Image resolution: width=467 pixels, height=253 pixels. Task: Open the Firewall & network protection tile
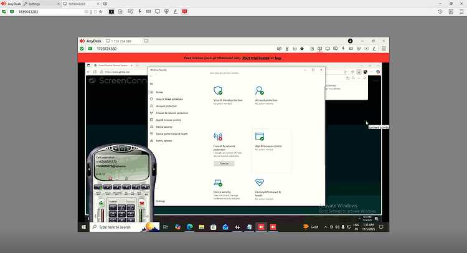click(228, 145)
